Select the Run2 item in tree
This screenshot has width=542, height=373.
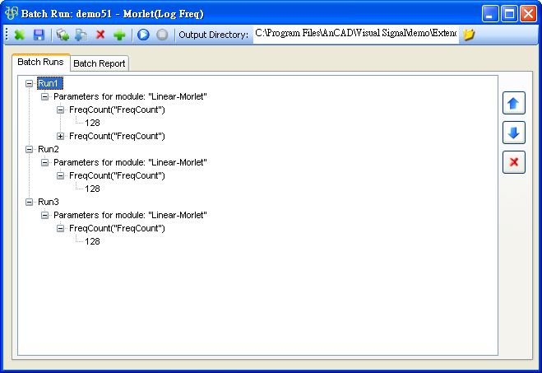49,149
